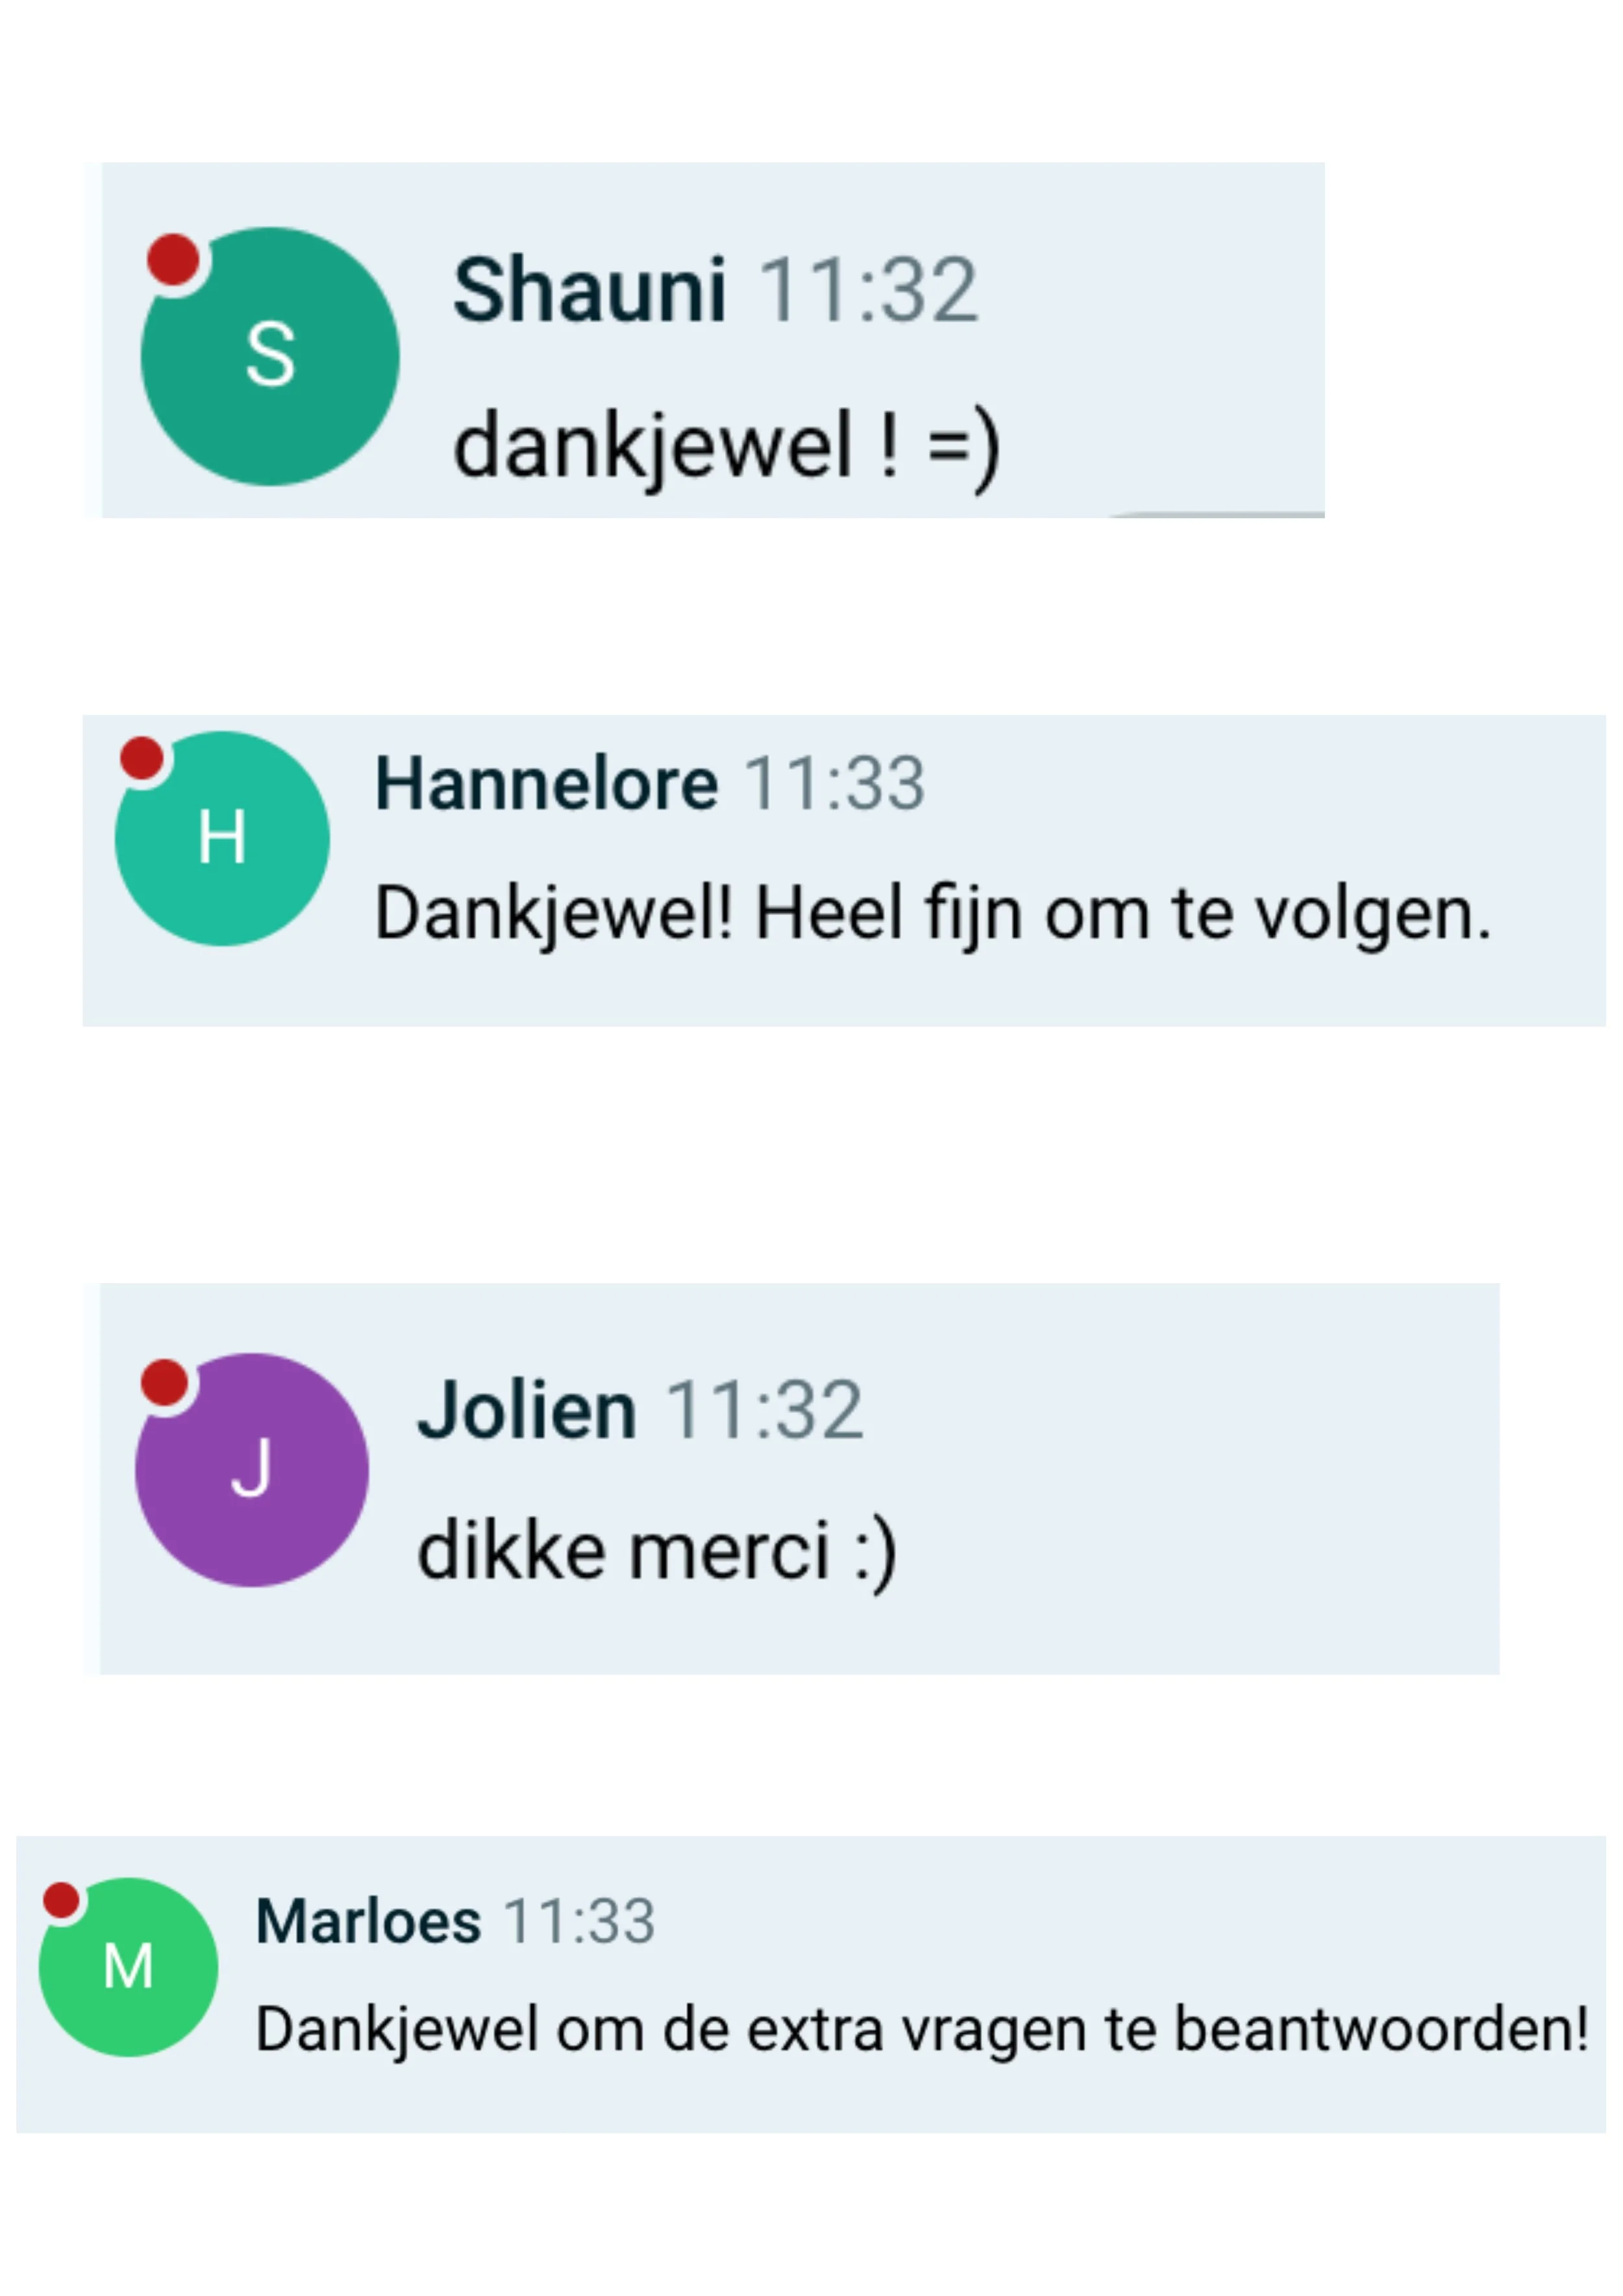Click the 11:32 timestamp beside Jolien
The height and width of the screenshot is (2296, 1623).
pos(764,1410)
